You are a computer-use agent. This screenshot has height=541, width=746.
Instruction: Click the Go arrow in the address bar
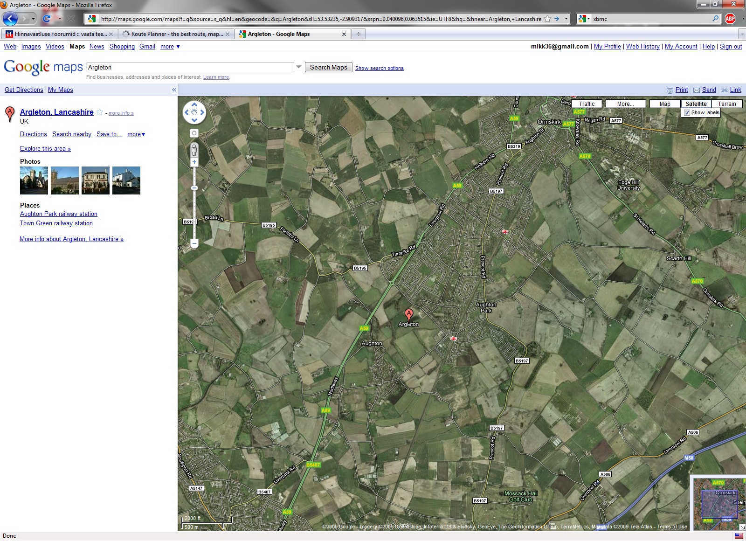pos(557,19)
